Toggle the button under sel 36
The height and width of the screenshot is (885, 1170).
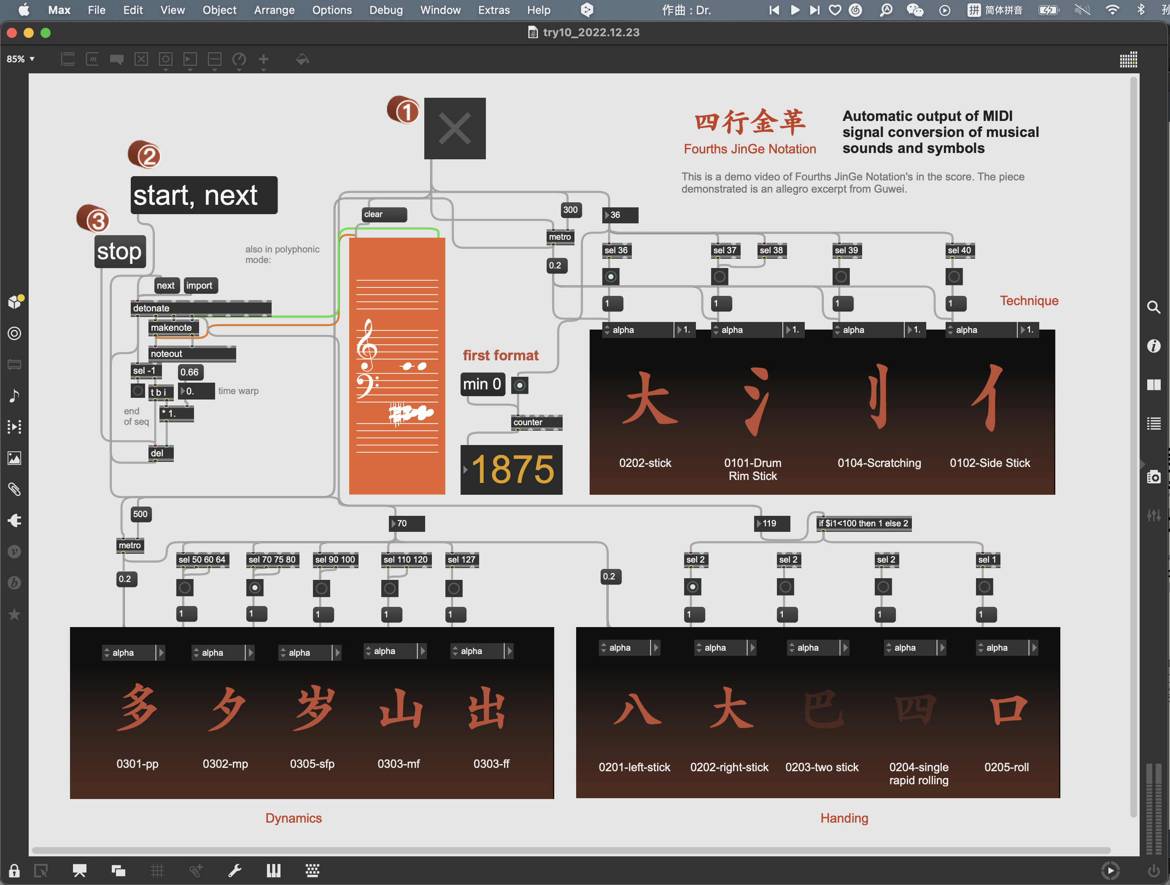(610, 276)
